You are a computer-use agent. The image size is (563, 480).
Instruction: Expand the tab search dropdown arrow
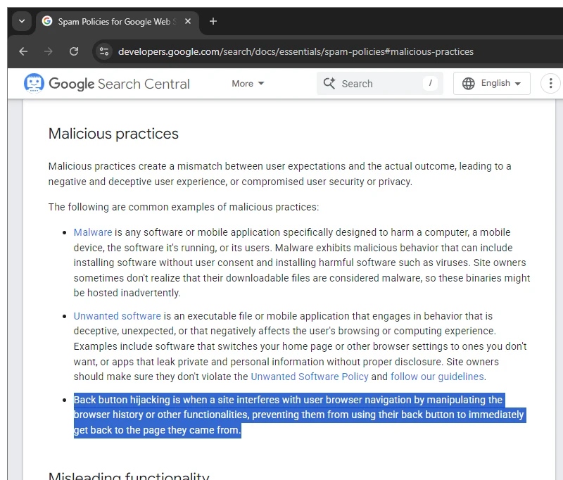click(21, 21)
